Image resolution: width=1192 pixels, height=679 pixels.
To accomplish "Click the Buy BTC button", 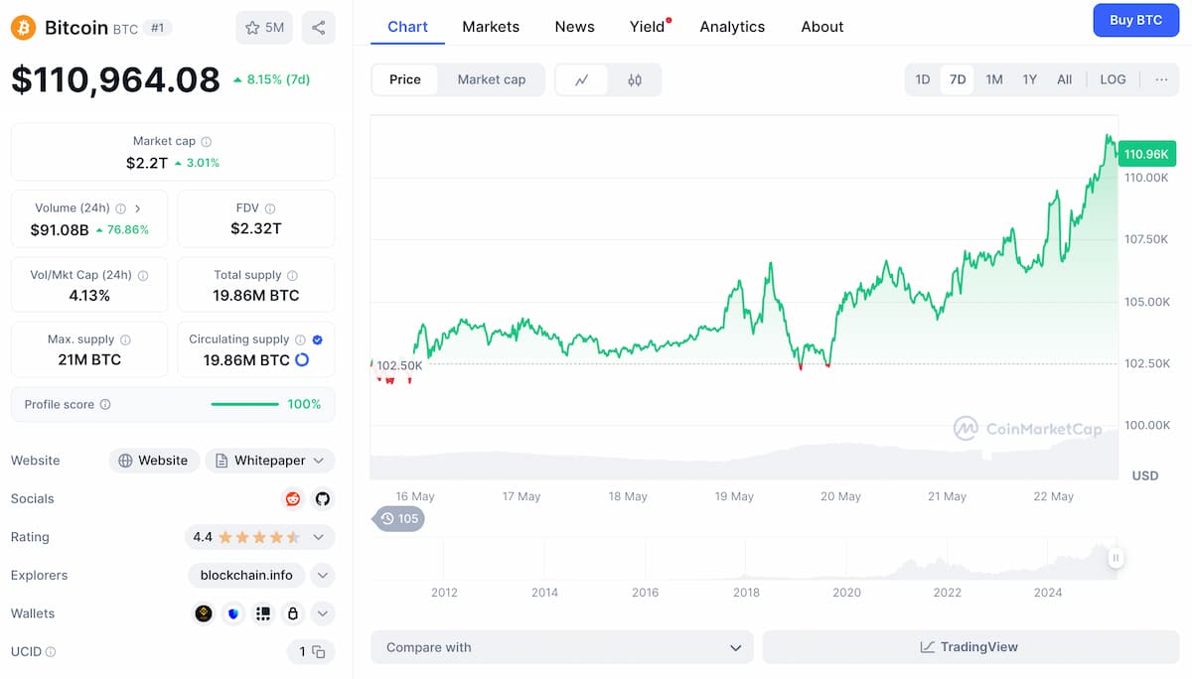I will click(x=1135, y=20).
